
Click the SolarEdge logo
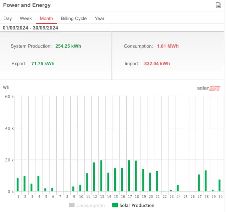click(209, 88)
